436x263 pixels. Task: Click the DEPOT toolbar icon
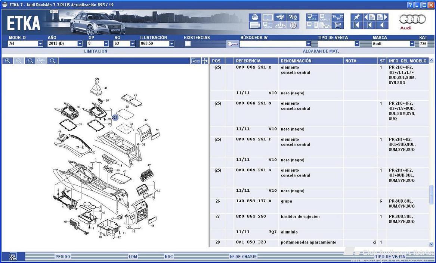(325, 17)
